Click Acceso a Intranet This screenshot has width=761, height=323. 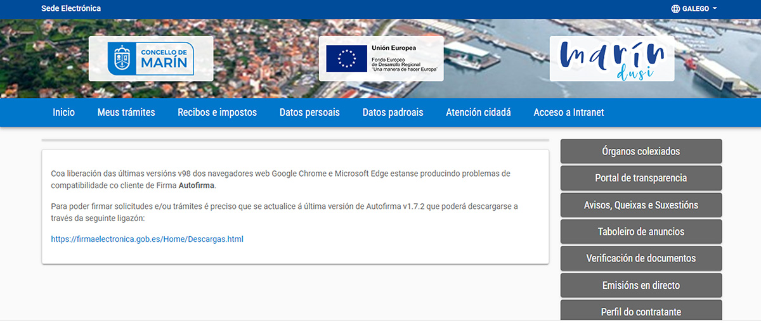(x=568, y=112)
